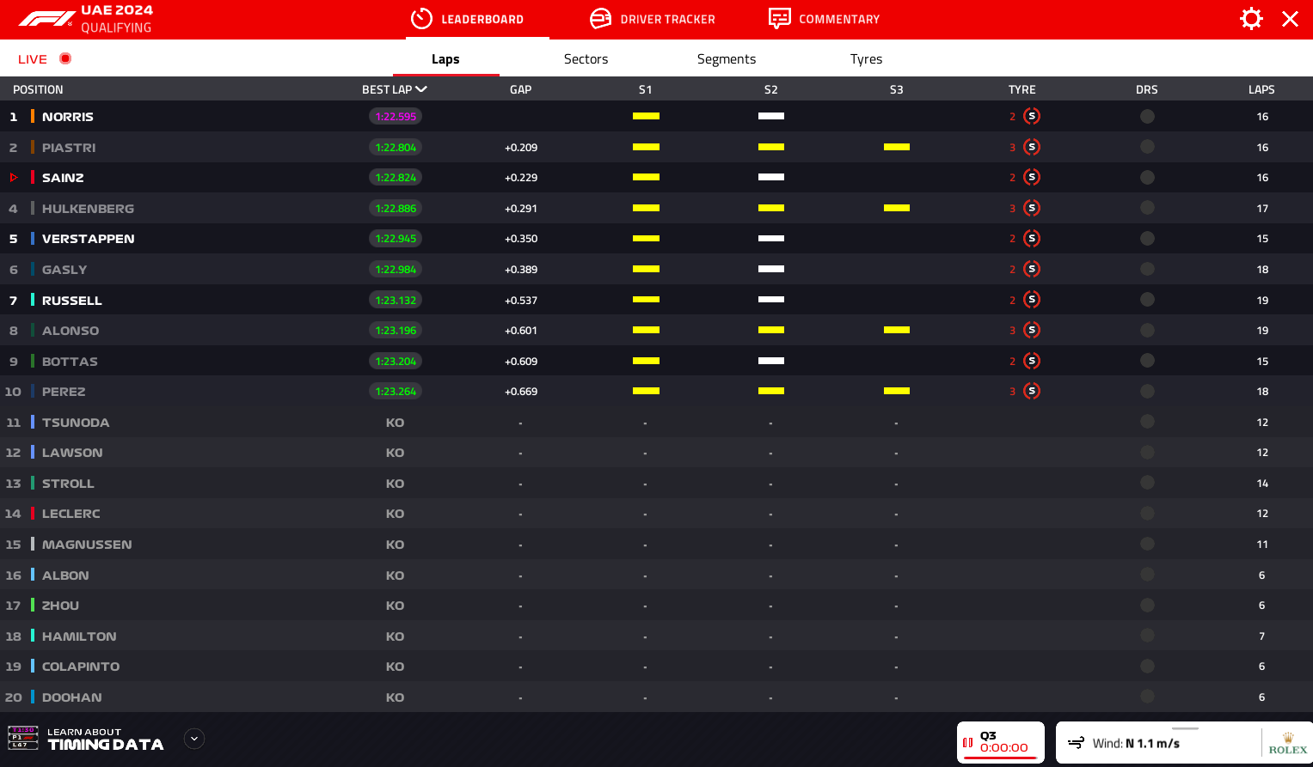Click the DRS column header

tap(1146, 89)
